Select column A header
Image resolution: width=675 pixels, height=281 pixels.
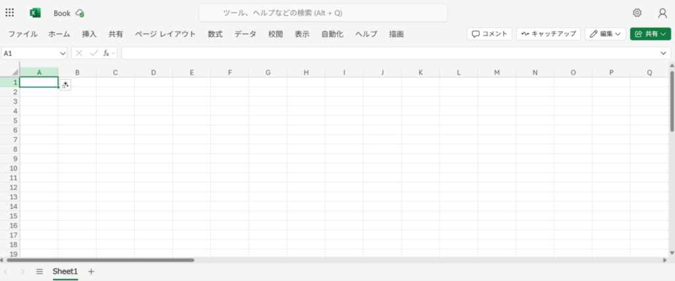click(39, 73)
